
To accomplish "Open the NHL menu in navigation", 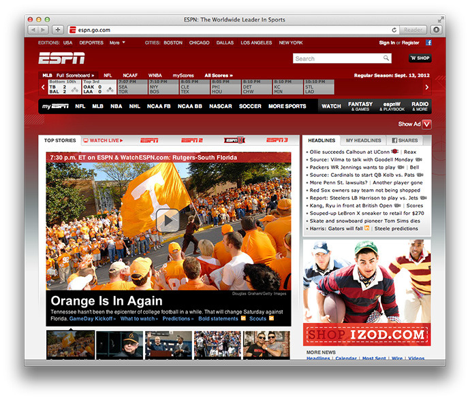I will [135, 106].
